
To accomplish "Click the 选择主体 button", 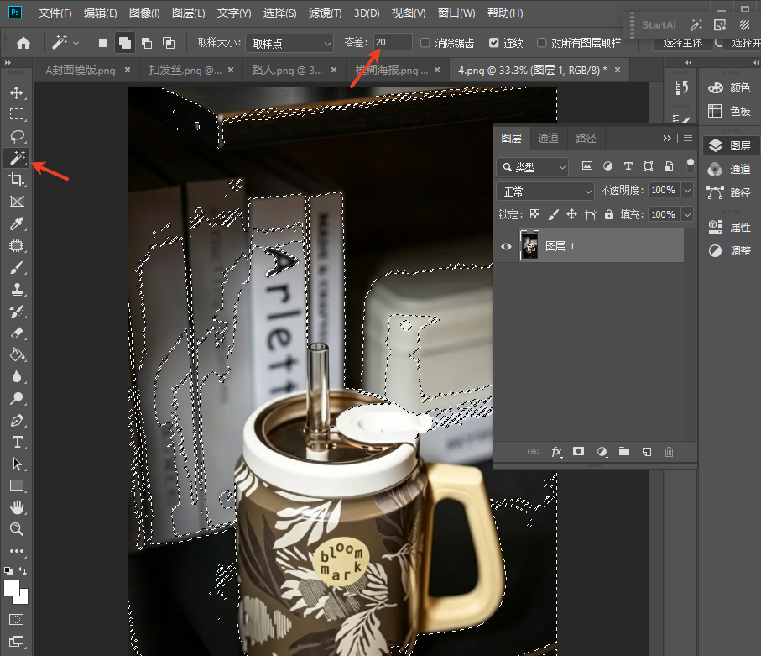I will 682,43.
